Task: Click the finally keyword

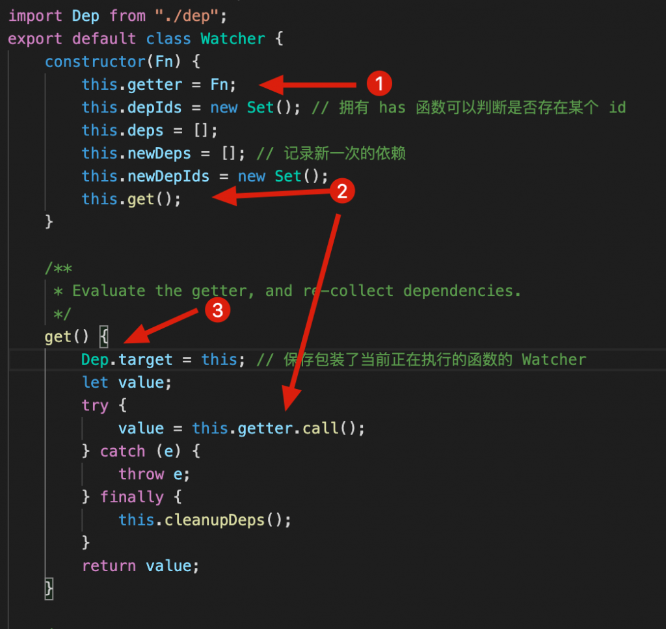Action: pos(131,497)
